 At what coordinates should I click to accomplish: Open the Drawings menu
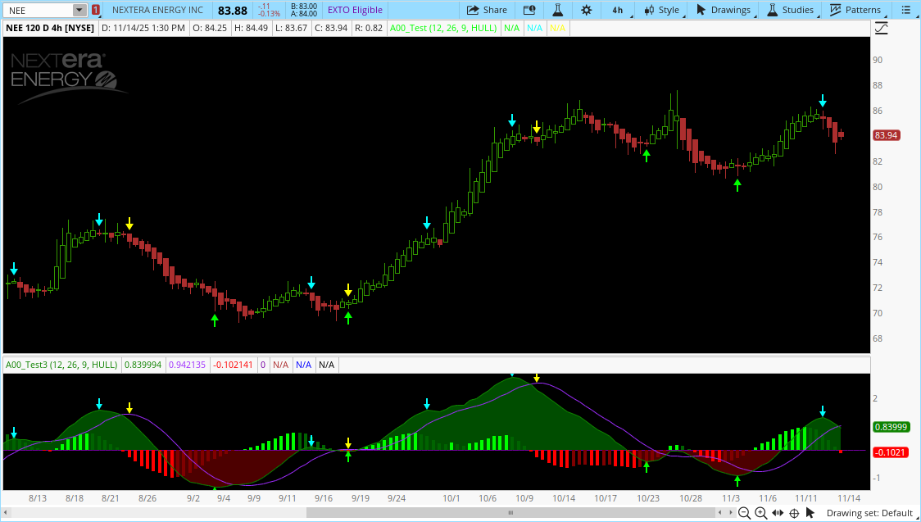723,10
